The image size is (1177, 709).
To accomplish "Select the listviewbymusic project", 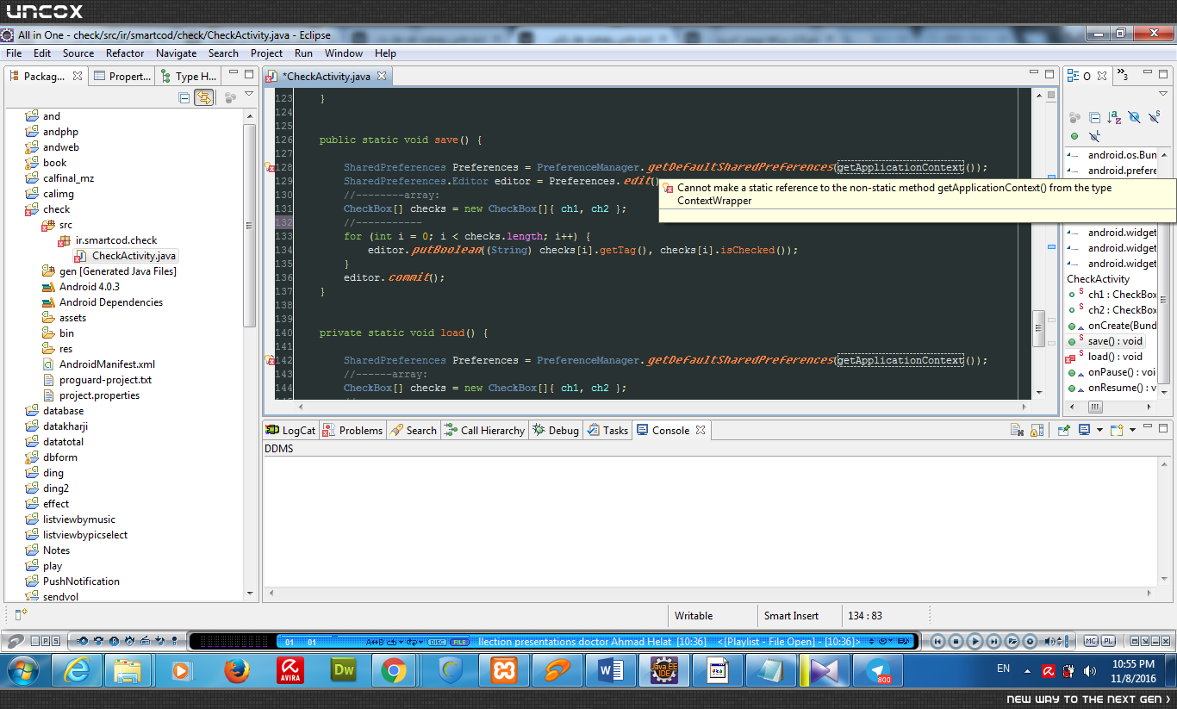I will pyautogui.click(x=71, y=519).
